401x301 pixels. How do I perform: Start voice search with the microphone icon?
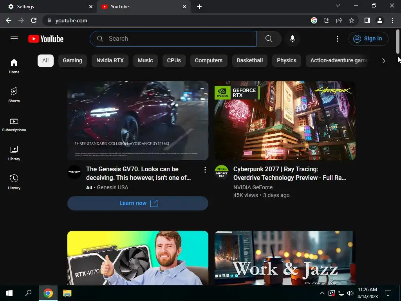coord(292,39)
